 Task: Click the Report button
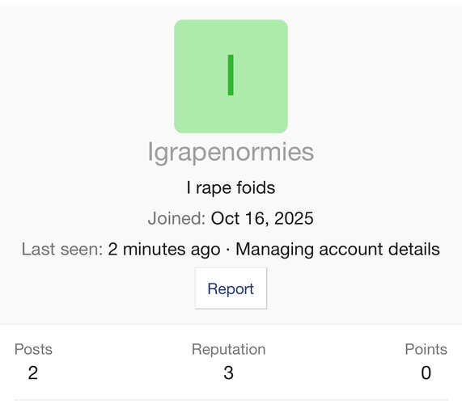click(x=231, y=288)
